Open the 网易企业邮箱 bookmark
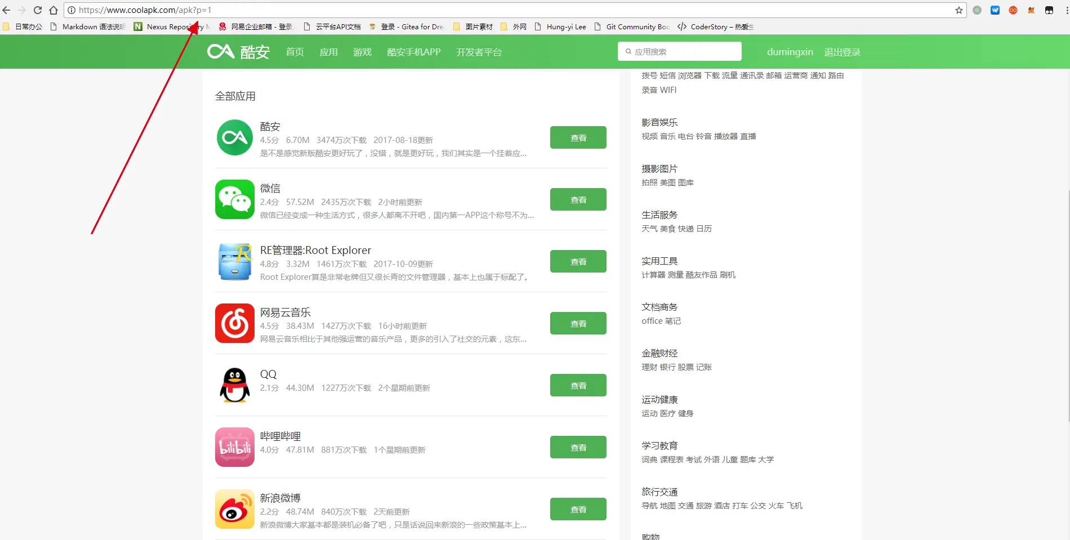 pos(256,26)
